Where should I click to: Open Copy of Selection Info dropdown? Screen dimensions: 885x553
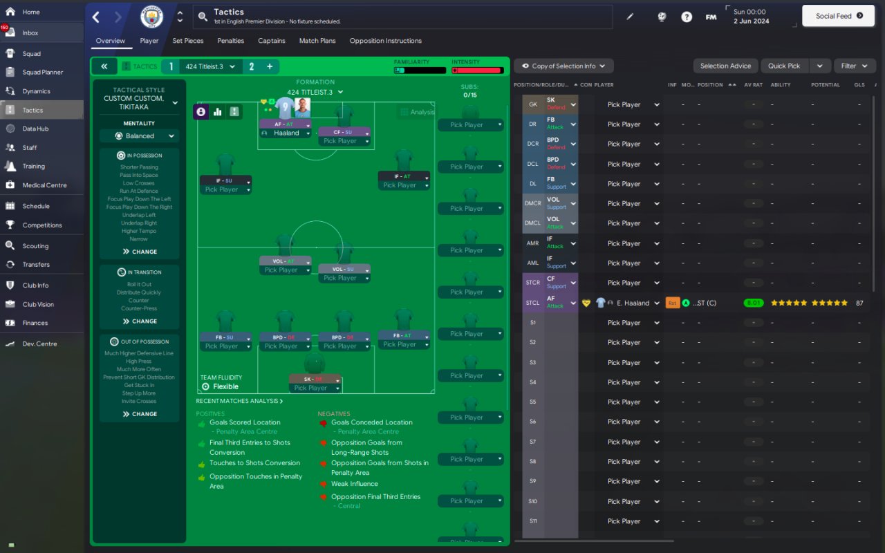pyautogui.click(x=563, y=66)
